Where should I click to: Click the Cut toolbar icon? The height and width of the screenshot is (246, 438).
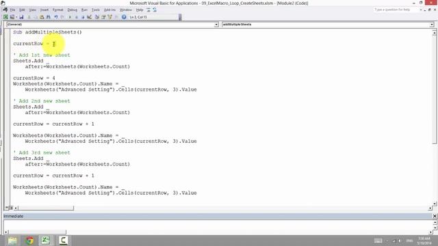[x=29, y=17]
